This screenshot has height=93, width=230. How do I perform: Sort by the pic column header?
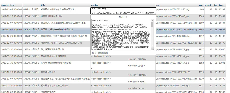coord(158,5)
